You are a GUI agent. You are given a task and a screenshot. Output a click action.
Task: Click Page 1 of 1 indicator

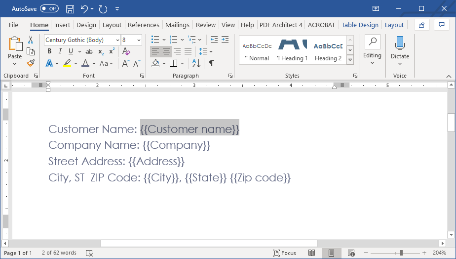(x=18, y=253)
